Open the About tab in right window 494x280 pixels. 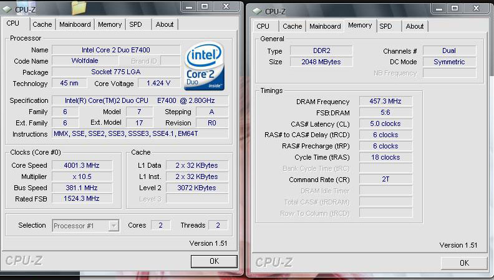[x=415, y=26]
